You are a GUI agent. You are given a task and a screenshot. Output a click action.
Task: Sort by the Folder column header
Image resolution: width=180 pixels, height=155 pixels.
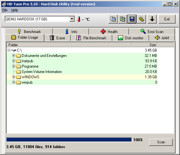pyautogui.click(x=69, y=45)
